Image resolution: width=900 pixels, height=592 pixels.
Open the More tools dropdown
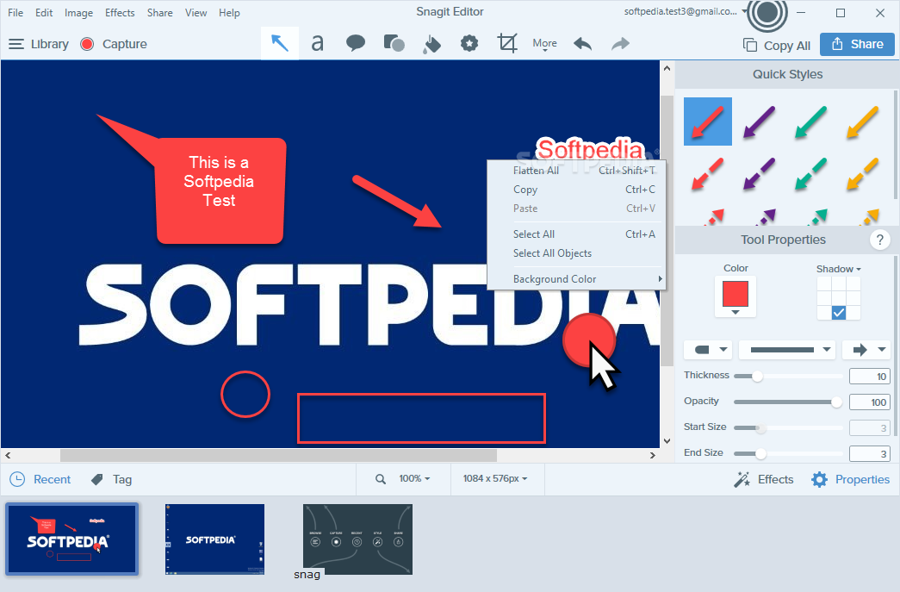point(544,44)
